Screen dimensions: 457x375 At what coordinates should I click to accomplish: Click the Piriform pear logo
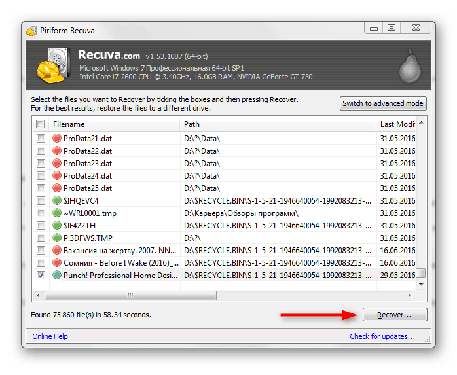(410, 66)
